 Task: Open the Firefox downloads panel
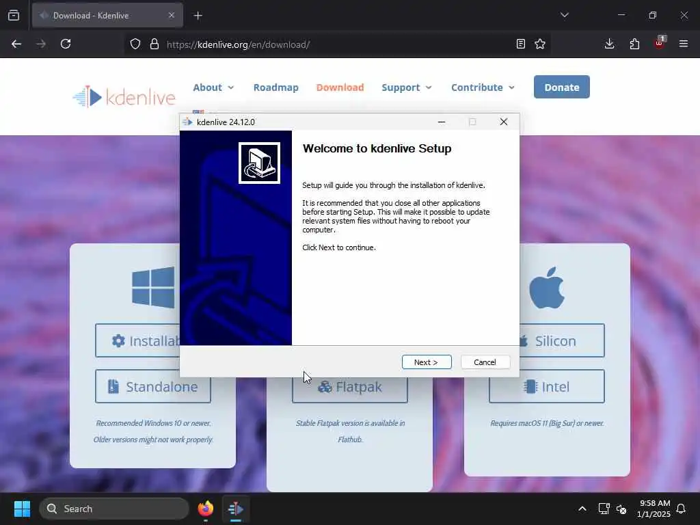pos(609,44)
